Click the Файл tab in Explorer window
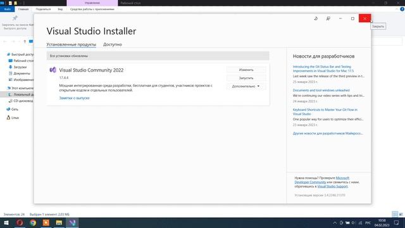 pyautogui.click(x=7, y=9)
